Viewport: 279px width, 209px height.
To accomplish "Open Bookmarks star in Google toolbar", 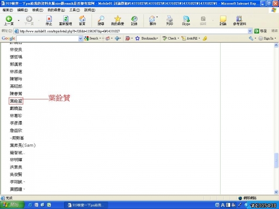I will (x=146, y=38).
